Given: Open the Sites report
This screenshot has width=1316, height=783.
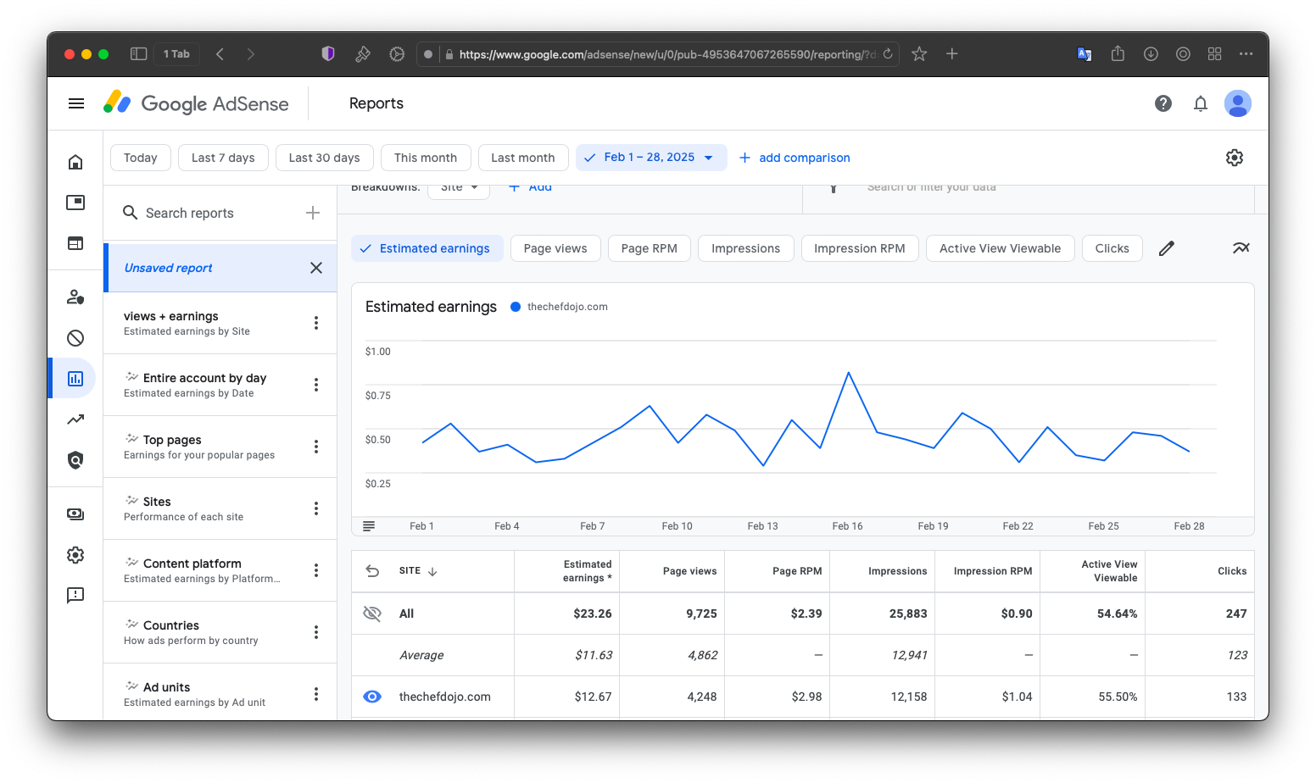Looking at the screenshot, I should (x=220, y=508).
